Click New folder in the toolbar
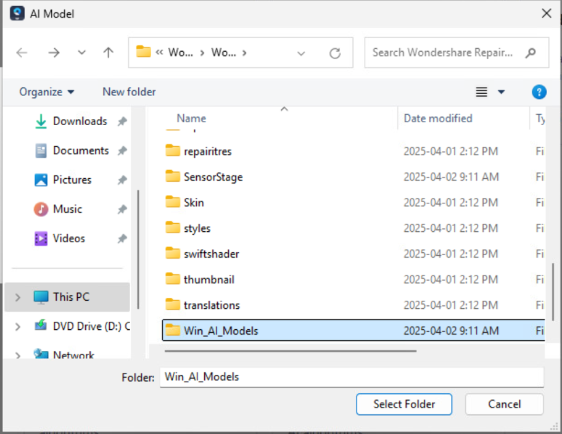 (129, 92)
